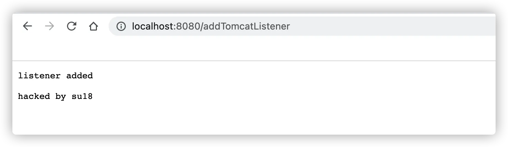
Task: Open the home page icon
Action: point(93,26)
